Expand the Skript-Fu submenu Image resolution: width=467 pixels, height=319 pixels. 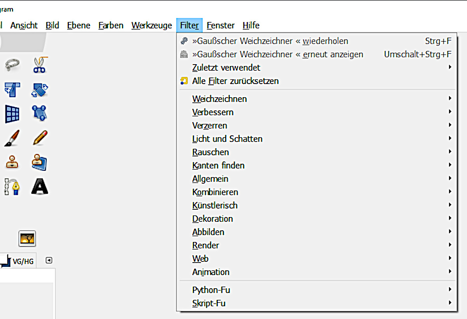(x=209, y=303)
